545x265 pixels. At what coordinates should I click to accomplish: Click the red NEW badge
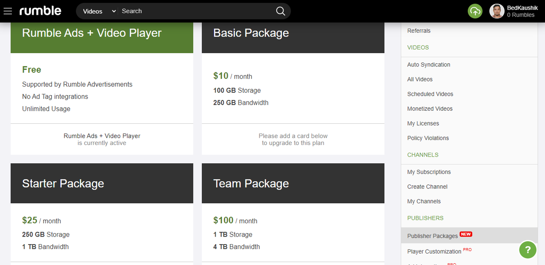[x=466, y=234]
